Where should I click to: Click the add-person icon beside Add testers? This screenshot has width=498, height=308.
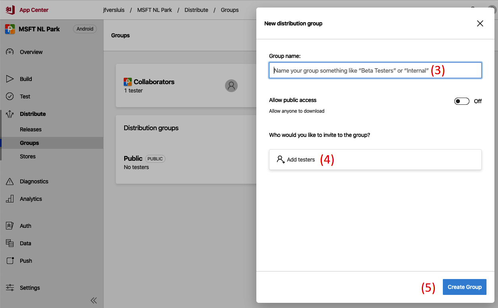pos(281,160)
